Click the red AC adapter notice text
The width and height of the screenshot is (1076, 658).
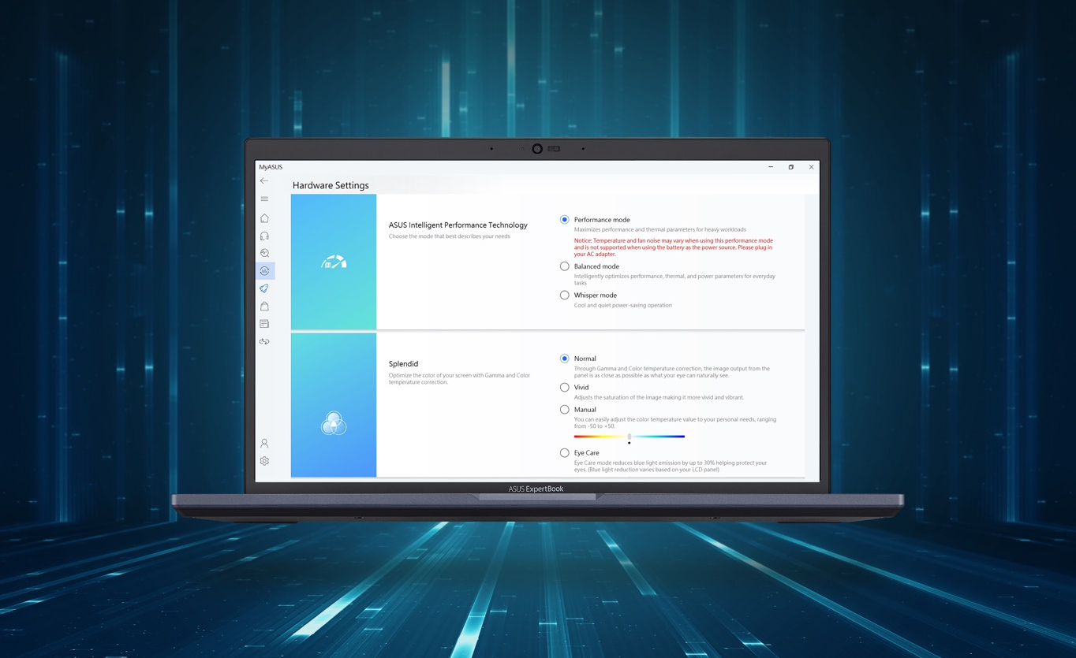pos(674,247)
